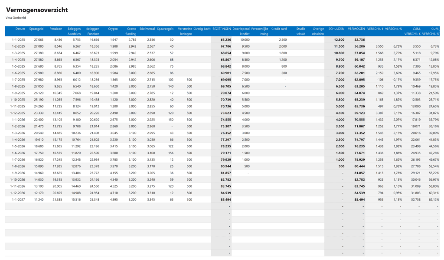The image size is (444, 260).
Task: Select the 62,12% cumulative percentage cell
Action: tap(432, 200)
